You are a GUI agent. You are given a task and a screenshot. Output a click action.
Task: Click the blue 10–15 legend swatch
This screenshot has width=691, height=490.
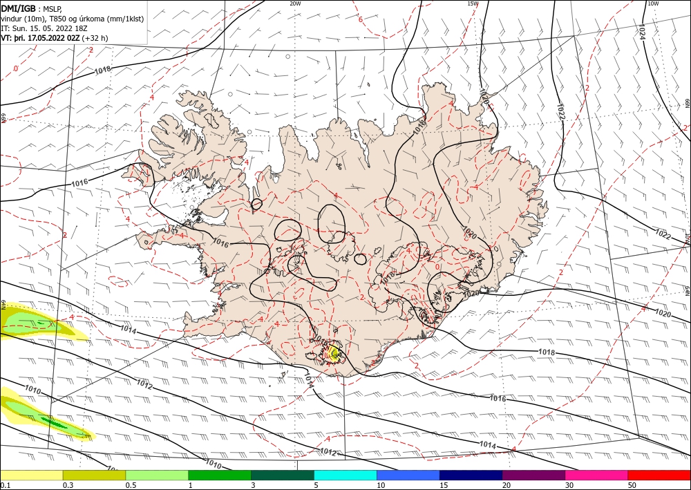(408, 475)
